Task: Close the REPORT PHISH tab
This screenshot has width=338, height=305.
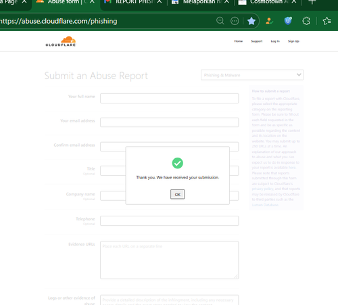Action: pyautogui.click(x=160, y=2)
